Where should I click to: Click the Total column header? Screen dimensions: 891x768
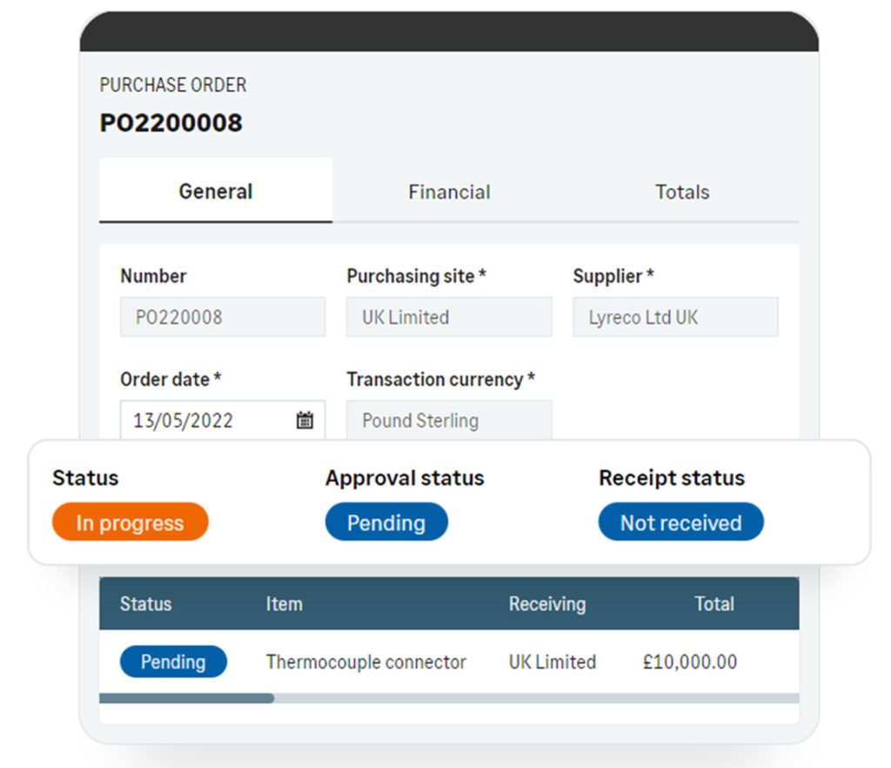click(x=714, y=603)
